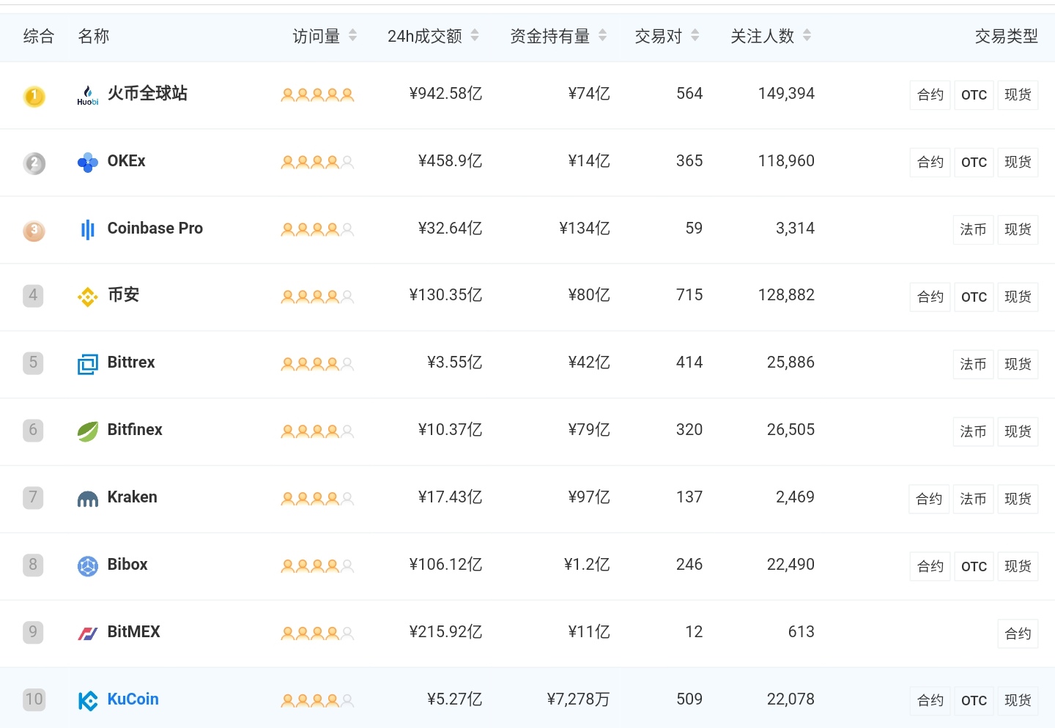Image resolution: width=1055 pixels, height=728 pixels.
Task: Click the KuCoin logo icon
Action: 88,701
